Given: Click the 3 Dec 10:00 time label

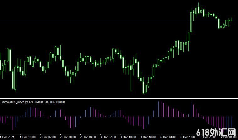Looking at the screenshot, I should point(128,137).
